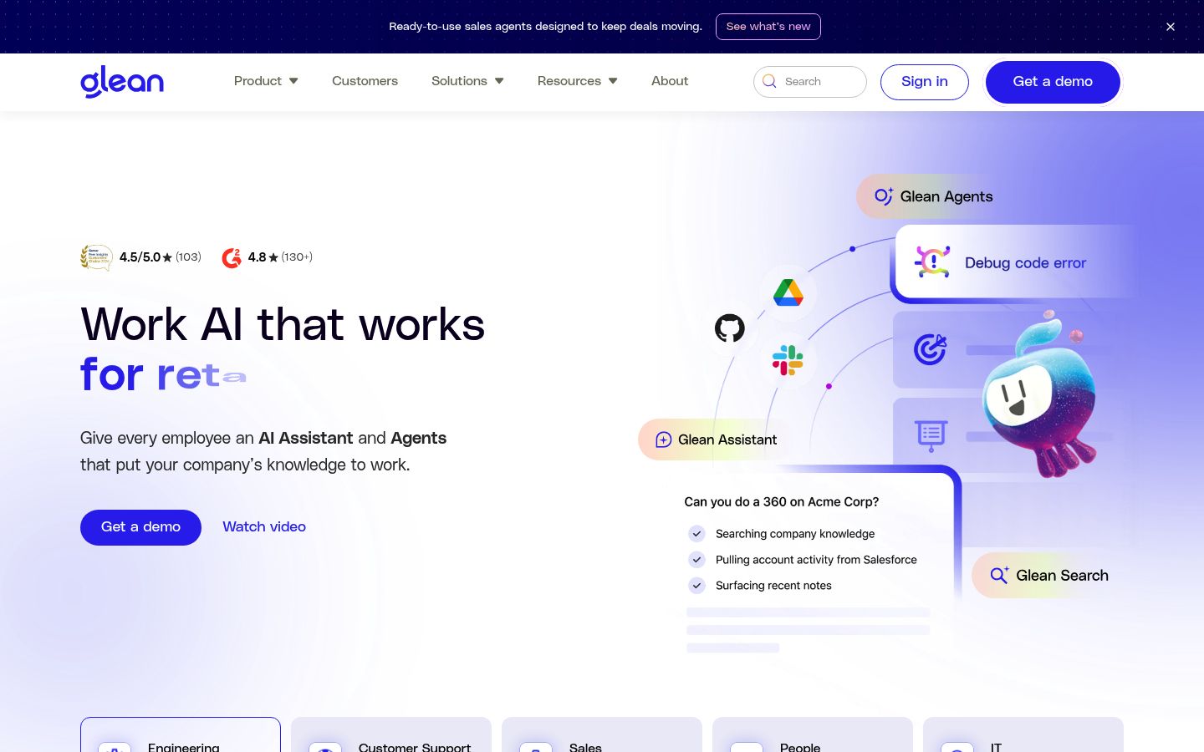Select the IT tab
This screenshot has height=752, width=1204.
pos(1023,735)
